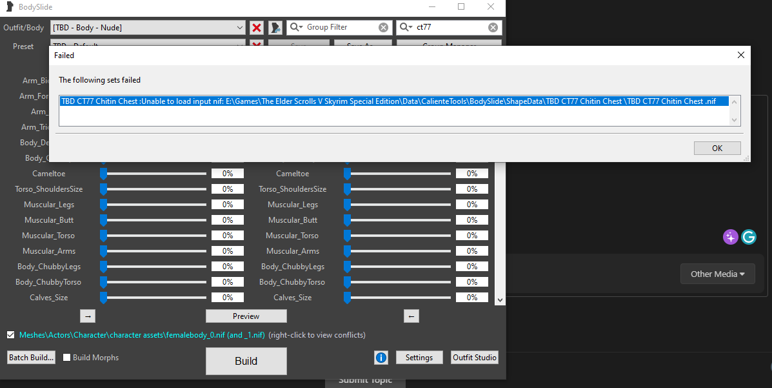The height and width of the screenshot is (388, 772).
Task: Click low weight Torso_ShouldersSize slider
Action: 153,189
